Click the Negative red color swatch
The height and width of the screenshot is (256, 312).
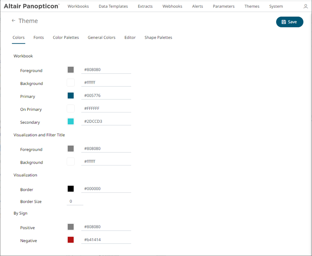click(x=71, y=240)
